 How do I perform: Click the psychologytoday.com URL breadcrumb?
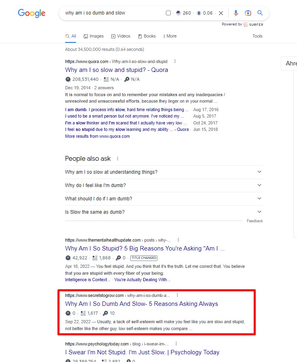[x=117, y=344]
